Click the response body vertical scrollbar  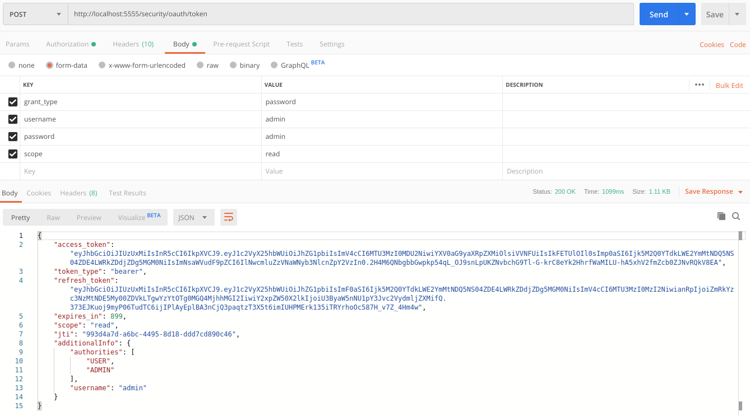click(741, 319)
